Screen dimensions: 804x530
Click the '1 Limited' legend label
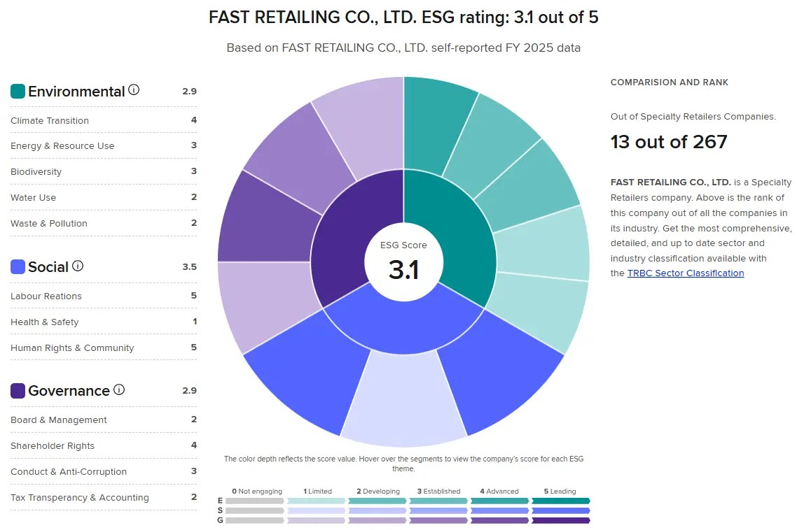pos(317,491)
